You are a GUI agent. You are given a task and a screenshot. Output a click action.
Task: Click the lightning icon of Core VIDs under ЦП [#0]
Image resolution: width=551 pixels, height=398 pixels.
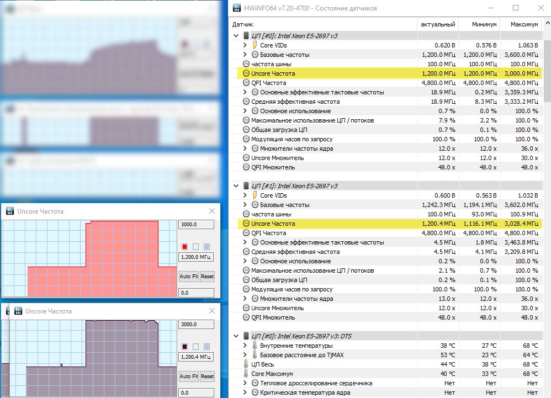255,45
